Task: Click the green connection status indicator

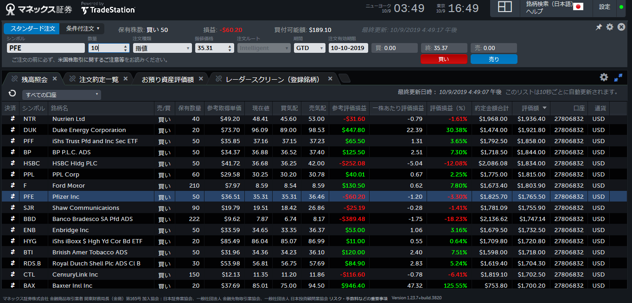Action: coord(621,7)
